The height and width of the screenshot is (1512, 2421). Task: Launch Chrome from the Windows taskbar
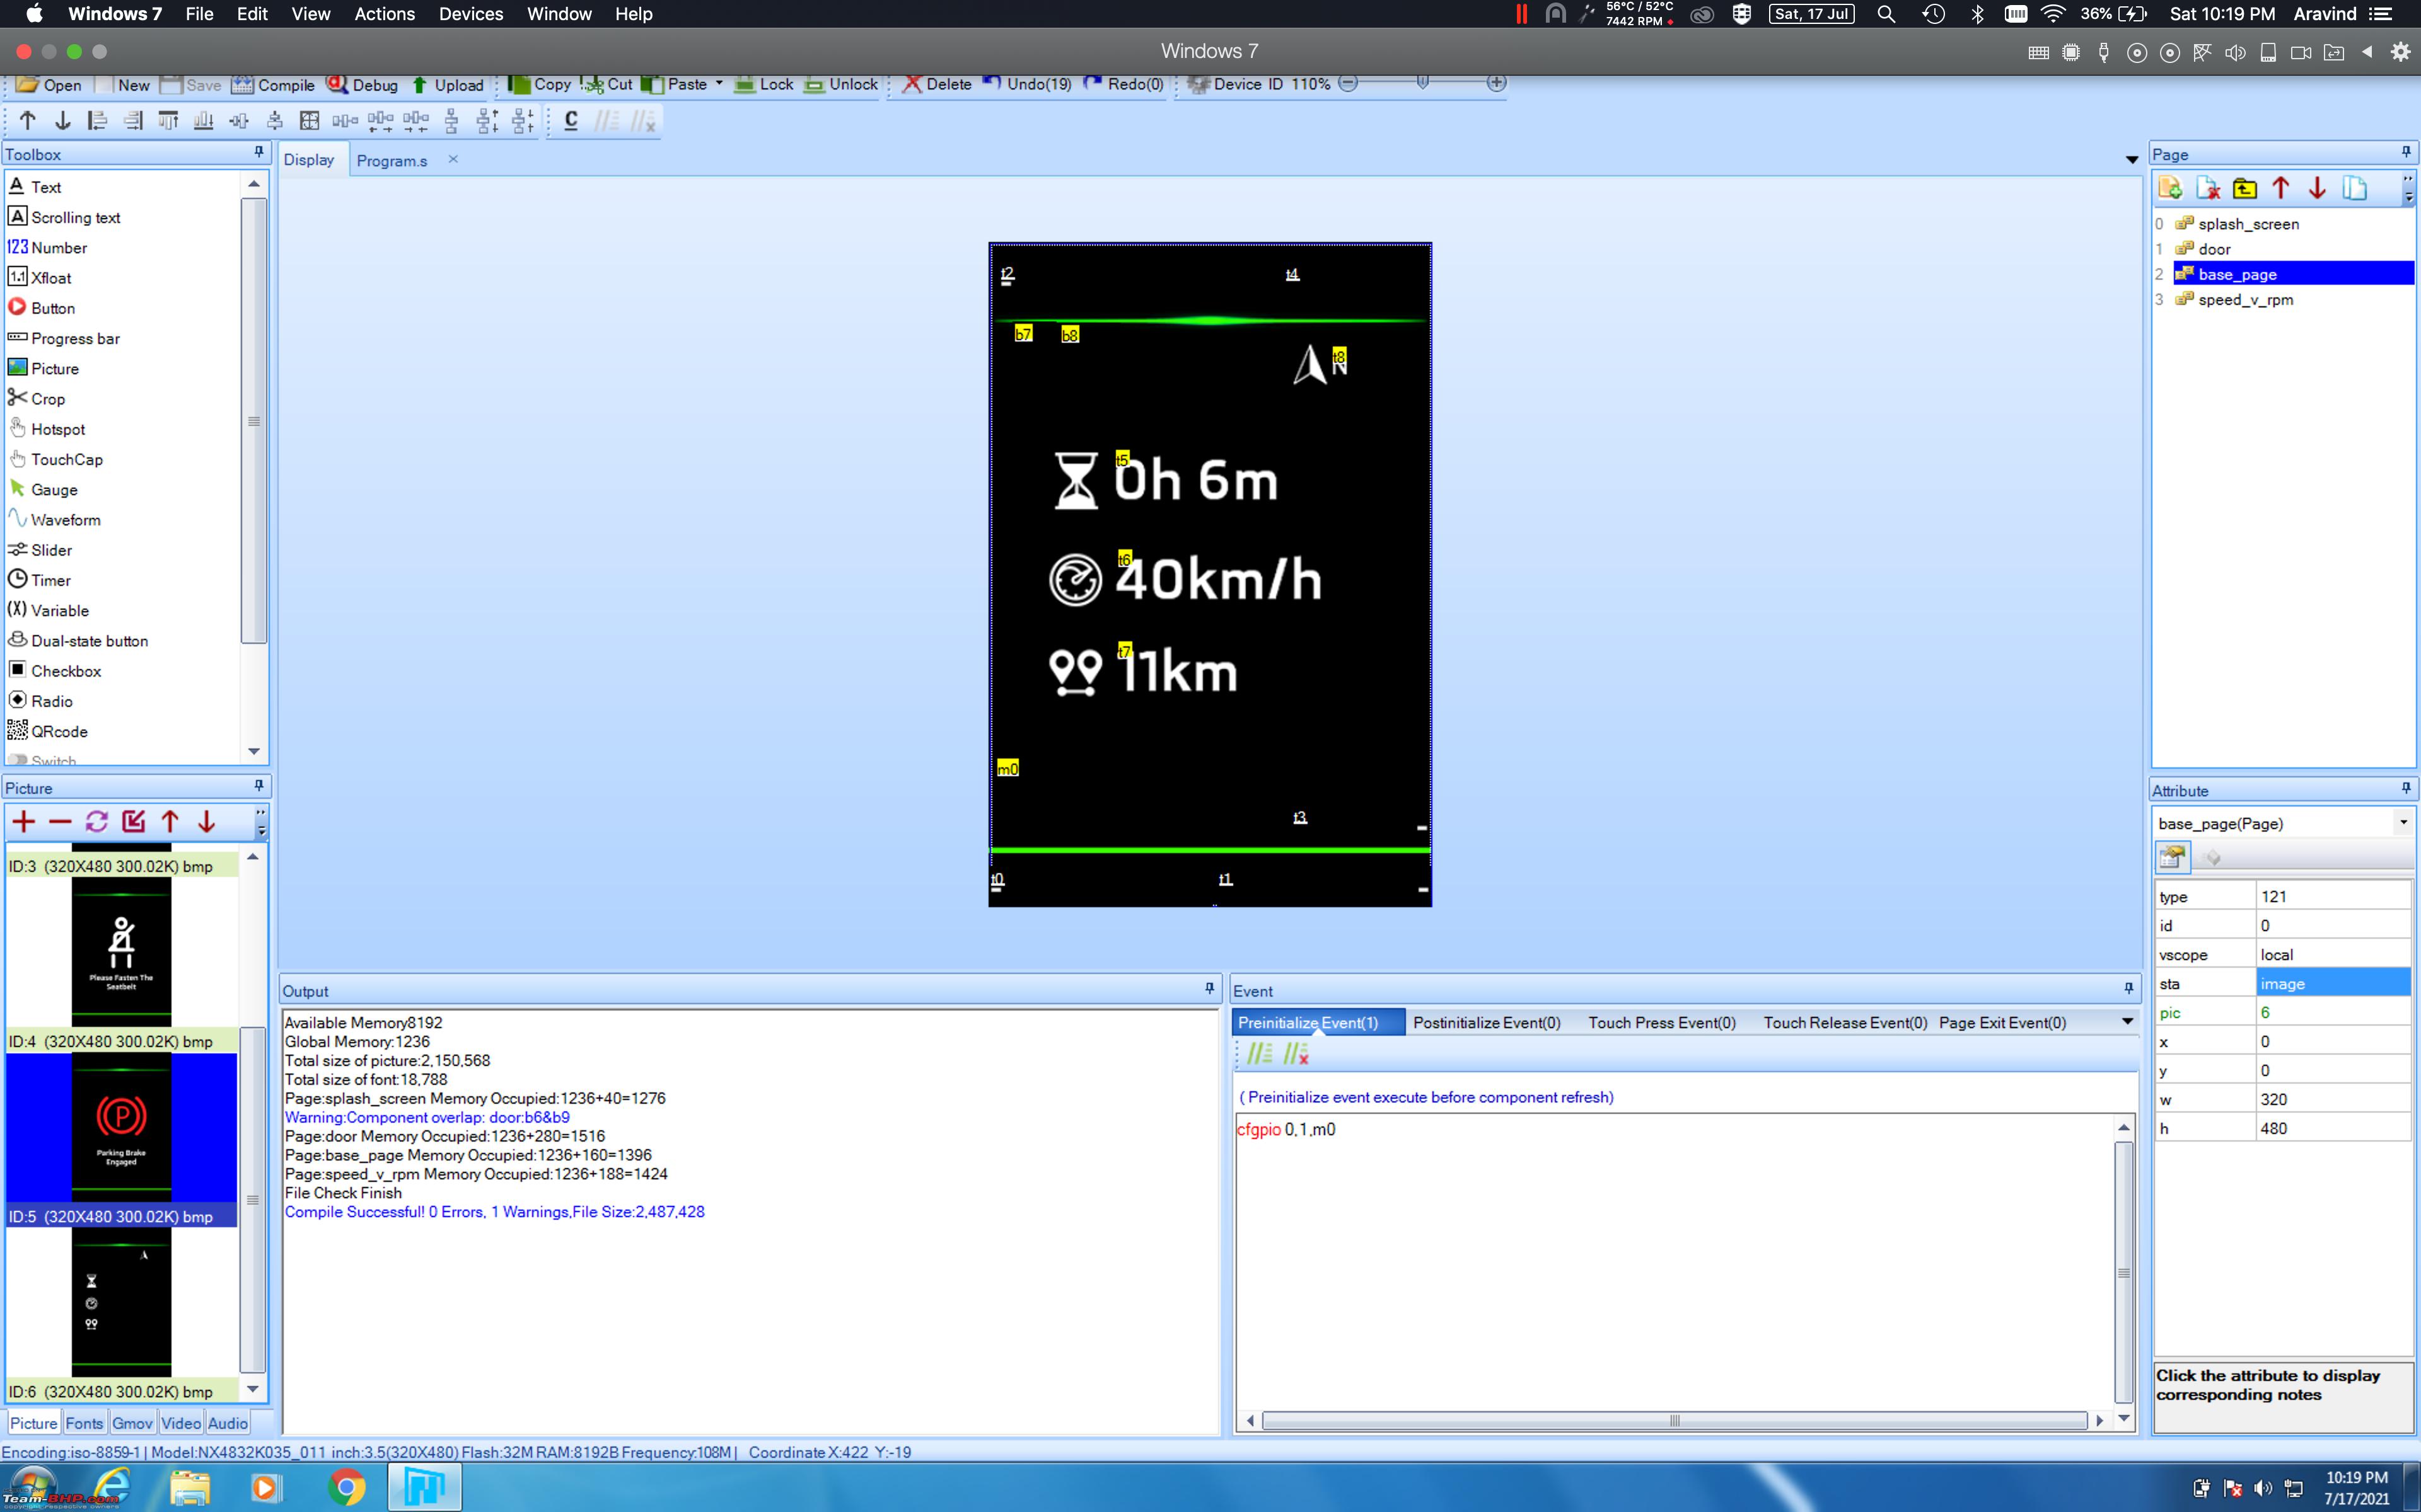coord(346,1487)
